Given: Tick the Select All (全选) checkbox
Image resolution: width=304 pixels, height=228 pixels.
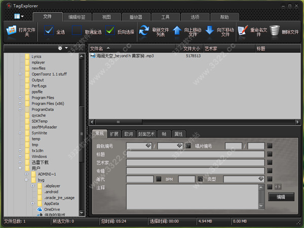Looking at the screenshot, I should point(49,30).
